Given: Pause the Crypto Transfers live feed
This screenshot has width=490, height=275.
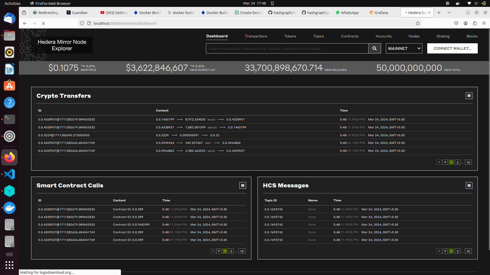Looking at the screenshot, I should (469, 95).
